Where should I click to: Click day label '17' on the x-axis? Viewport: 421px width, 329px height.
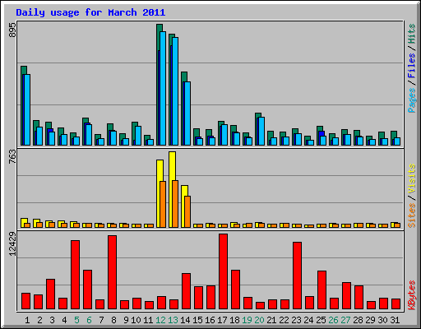tap(223, 320)
